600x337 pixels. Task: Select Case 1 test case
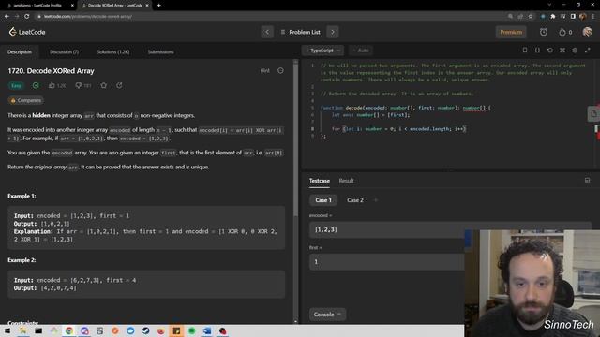(x=323, y=200)
